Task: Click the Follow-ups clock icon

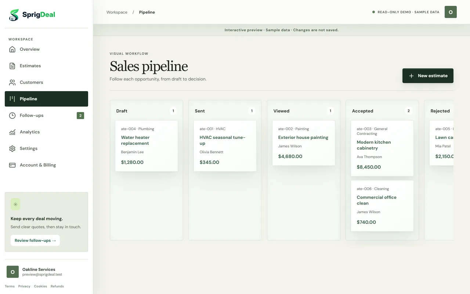Action: 12,115
